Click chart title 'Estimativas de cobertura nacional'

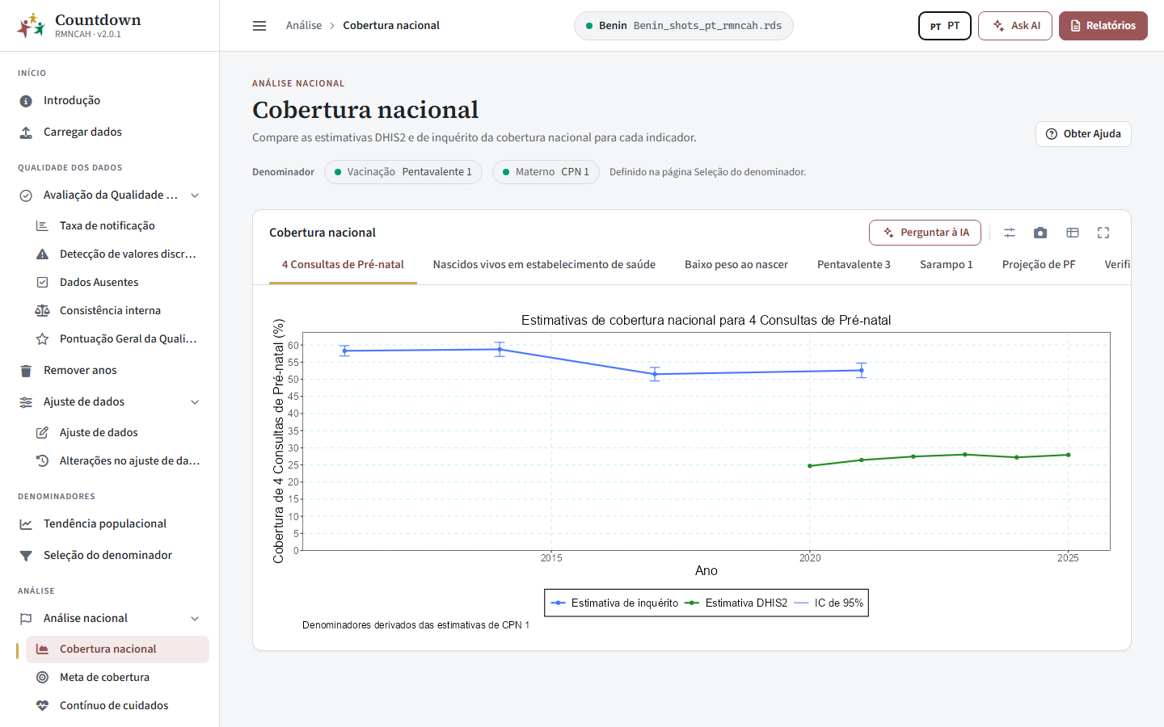706,321
